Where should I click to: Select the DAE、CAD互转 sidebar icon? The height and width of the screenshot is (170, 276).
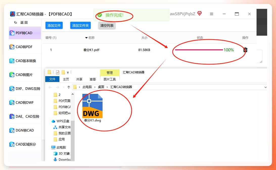(12, 116)
